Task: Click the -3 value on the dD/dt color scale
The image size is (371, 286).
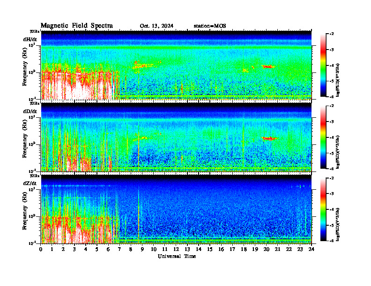Action: [x=331, y=122]
